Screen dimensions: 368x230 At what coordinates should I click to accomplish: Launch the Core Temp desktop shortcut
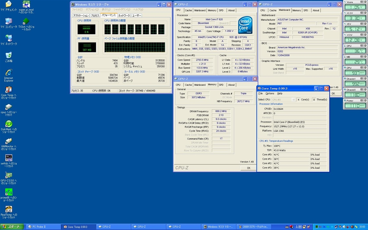pos(8,90)
